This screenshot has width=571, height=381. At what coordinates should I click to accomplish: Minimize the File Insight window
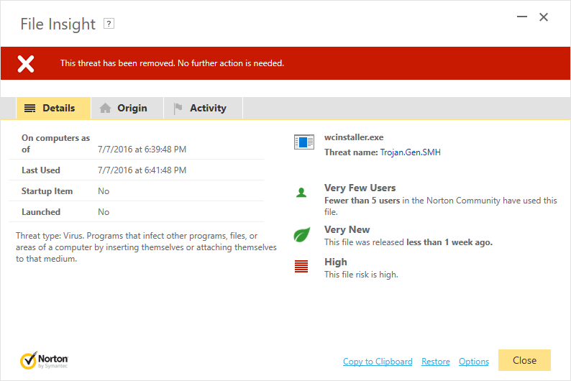click(520, 17)
